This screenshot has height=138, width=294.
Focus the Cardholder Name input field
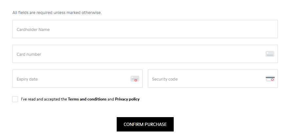pos(145,29)
